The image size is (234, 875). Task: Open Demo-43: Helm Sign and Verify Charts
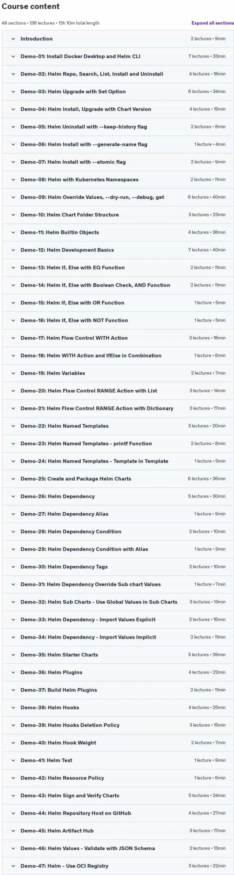click(x=118, y=796)
